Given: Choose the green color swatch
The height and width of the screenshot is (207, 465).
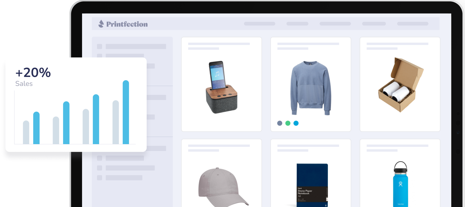Looking at the screenshot, I should 288,123.
